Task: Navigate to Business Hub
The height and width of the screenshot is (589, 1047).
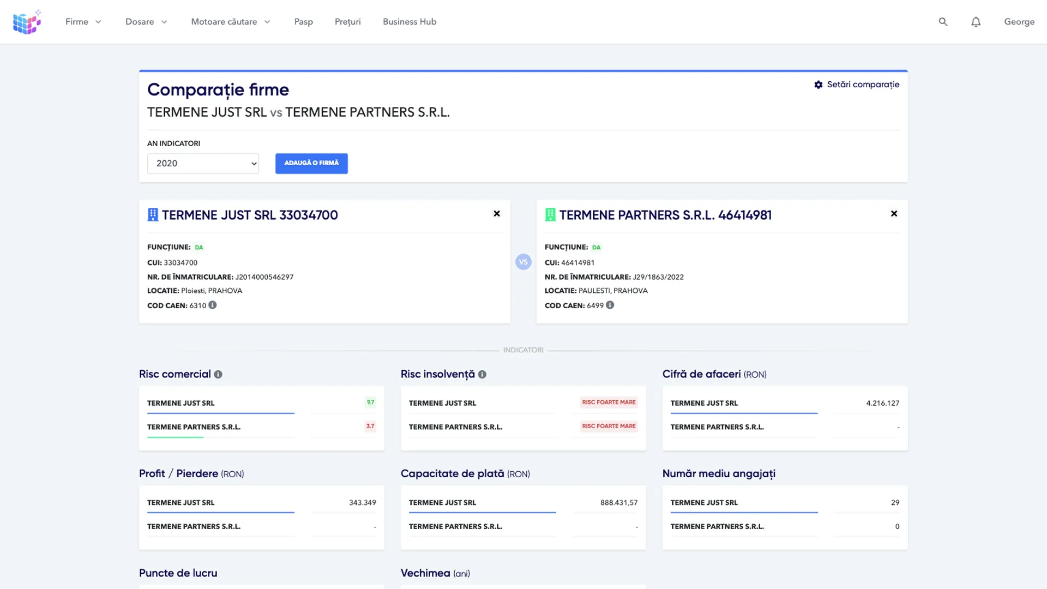Action: tap(410, 22)
